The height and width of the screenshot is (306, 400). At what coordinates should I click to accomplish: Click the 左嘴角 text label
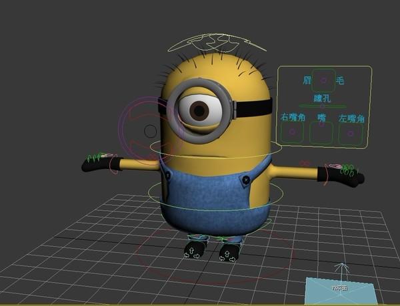[x=351, y=118]
